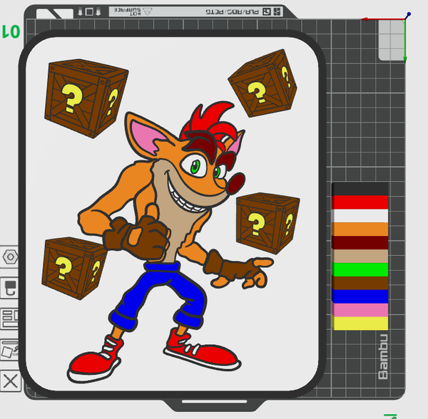The width and height of the screenshot is (428, 419).
Task: Click the large pink ear of the character
Action: (x=145, y=135)
